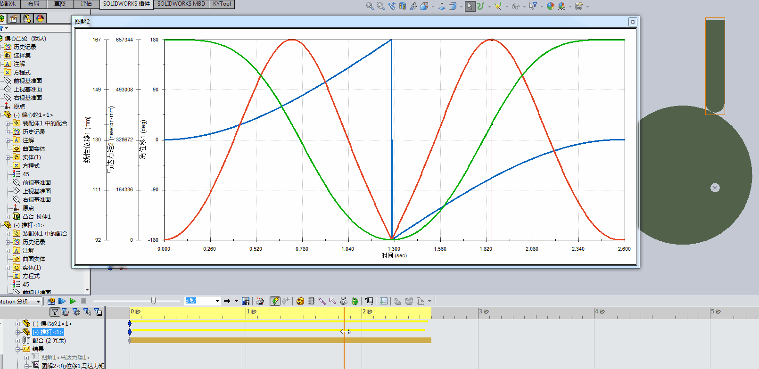Toggle Filter Driving button
759x369 pixels.
(x=76, y=312)
